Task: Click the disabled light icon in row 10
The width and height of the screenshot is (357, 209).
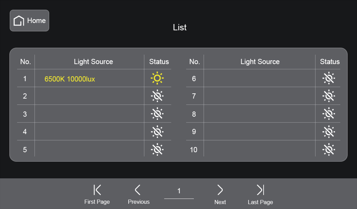Action: tap(328, 149)
